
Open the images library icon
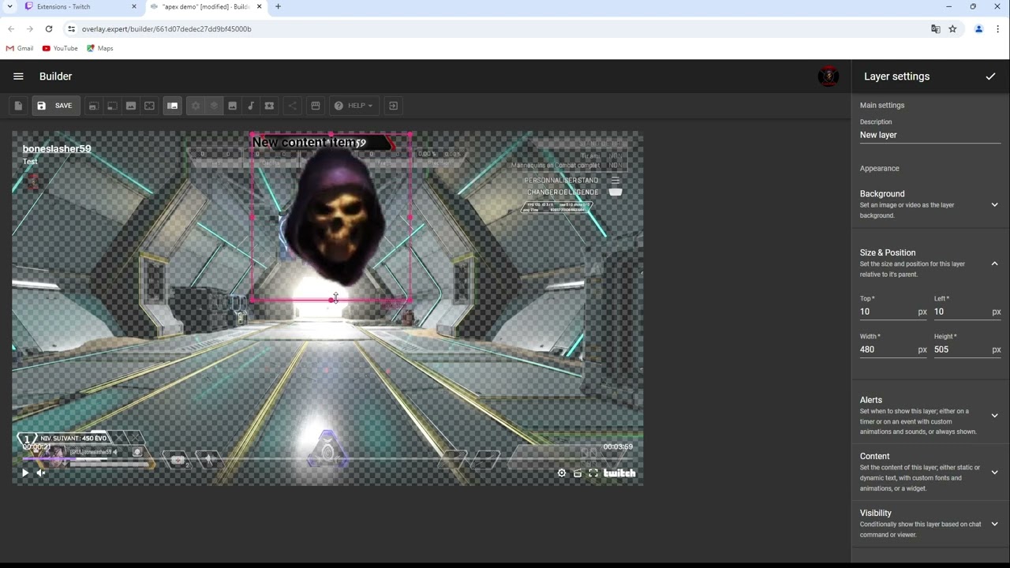pyautogui.click(x=232, y=106)
